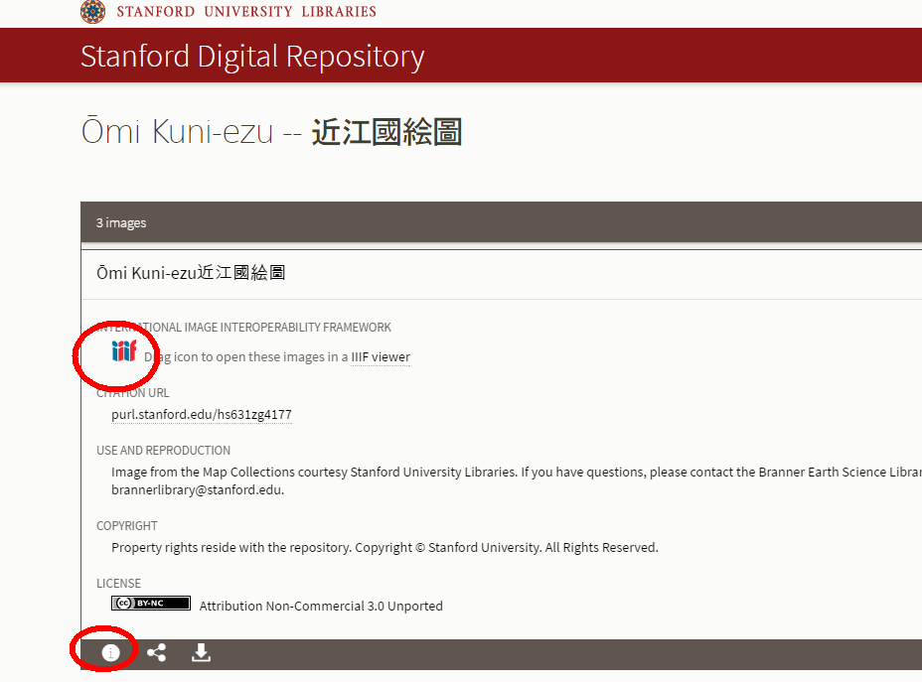
Task: Click Attribution Non-Commercial 3.0 Unported text
Action: point(321,607)
